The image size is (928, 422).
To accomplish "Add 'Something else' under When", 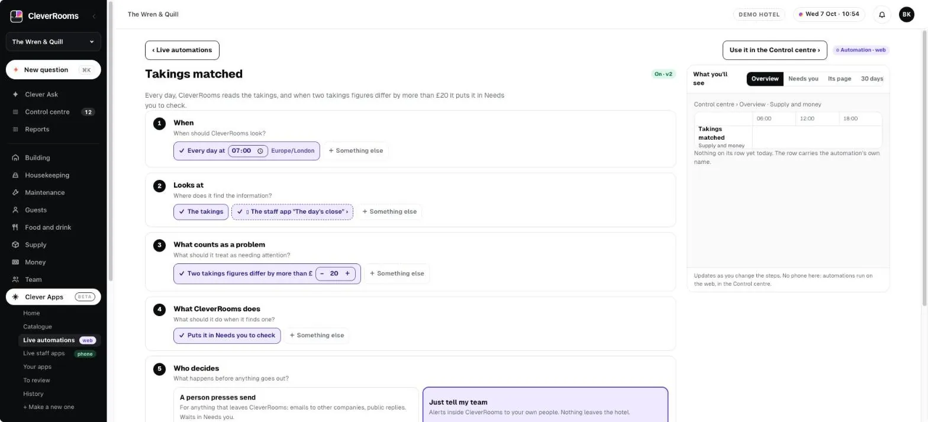I will pos(356,151).
